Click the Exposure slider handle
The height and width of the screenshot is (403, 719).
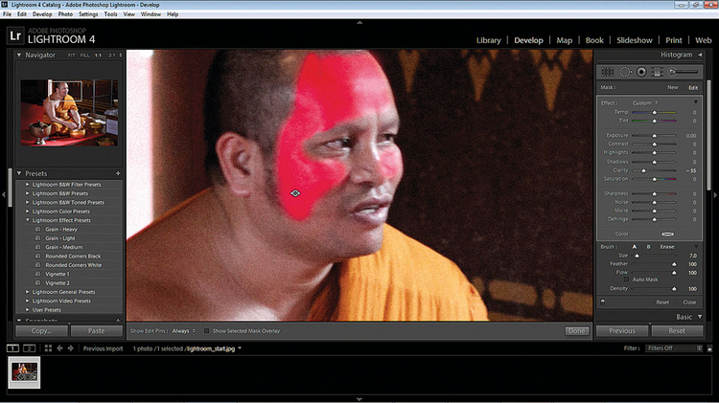[655, 136]
